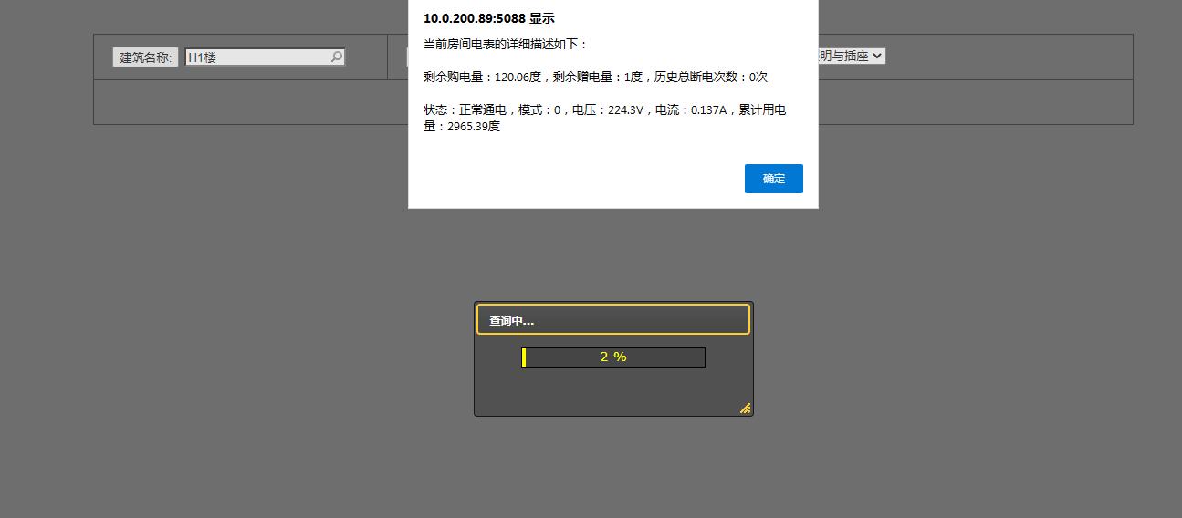Click the resize grip on 查询中 dialog
Image resolution: width=1182 pixels, height=518 pixels.
tap(745, 409)
